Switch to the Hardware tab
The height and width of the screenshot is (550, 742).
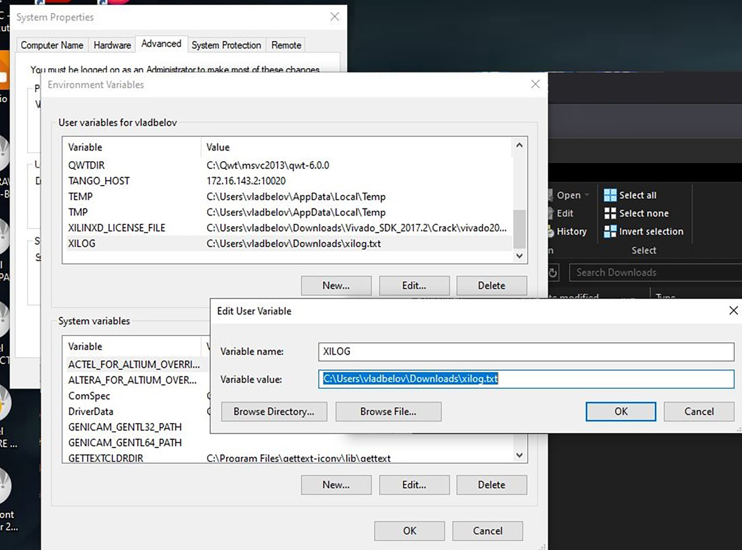[x=112, y=45]
